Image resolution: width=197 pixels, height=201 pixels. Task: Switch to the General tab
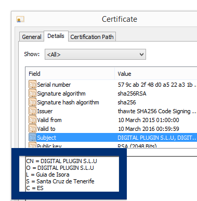(32, 37)
